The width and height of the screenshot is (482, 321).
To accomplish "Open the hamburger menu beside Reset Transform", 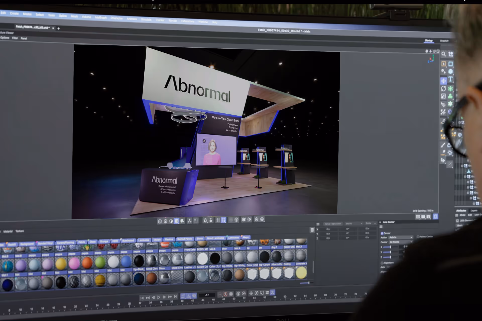I will (318, 224).
